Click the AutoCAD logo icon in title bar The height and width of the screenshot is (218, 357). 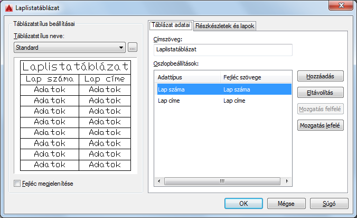(9, 8)
